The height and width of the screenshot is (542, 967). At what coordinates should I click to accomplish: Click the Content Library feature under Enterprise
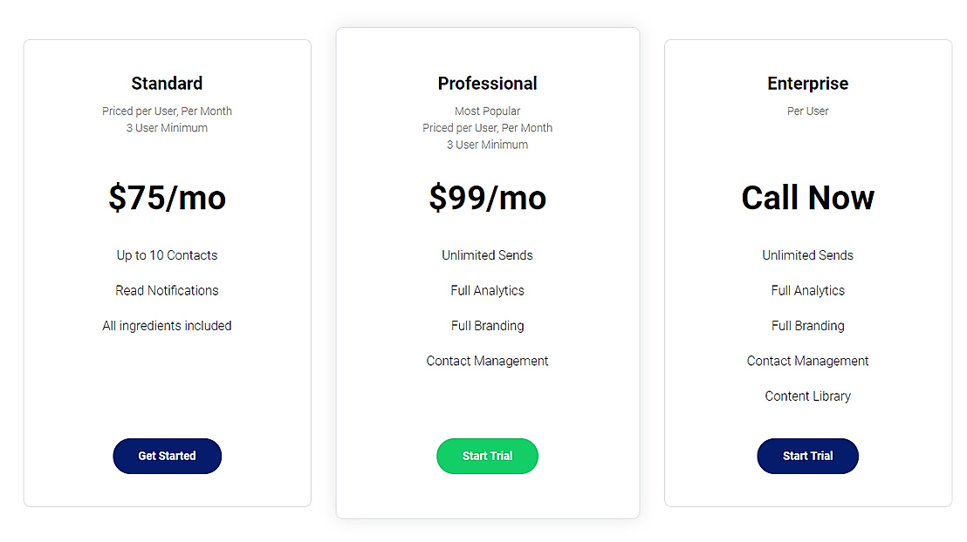click(x=807, y=396)
